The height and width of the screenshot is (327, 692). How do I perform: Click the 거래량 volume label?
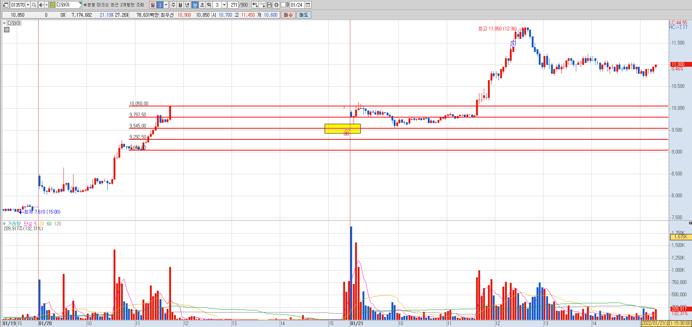click(x=14, y=224)
